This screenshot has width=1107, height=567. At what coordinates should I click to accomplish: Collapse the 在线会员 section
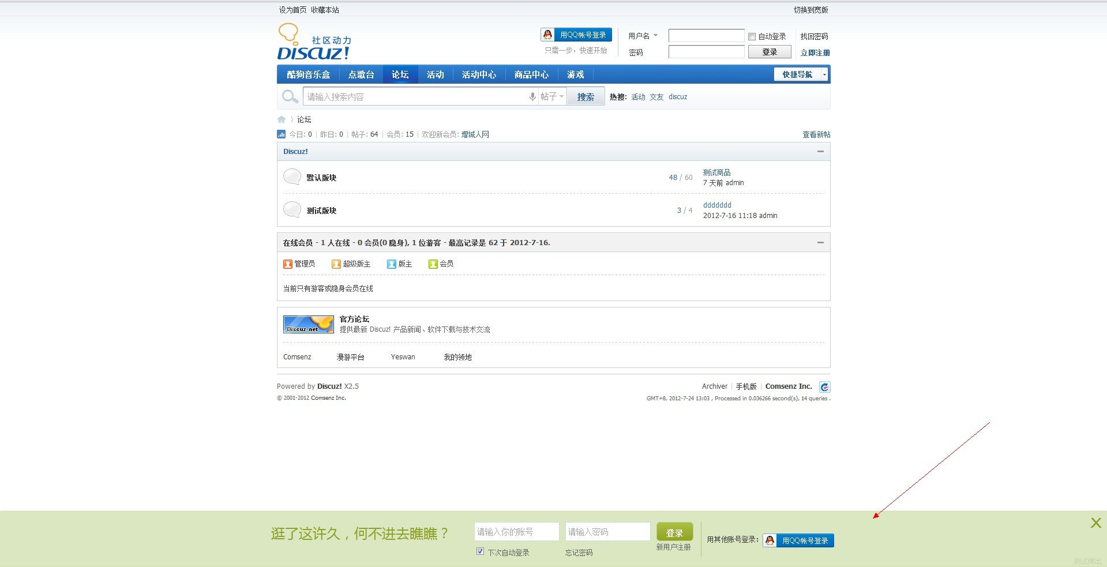click(x=820, y=243)
